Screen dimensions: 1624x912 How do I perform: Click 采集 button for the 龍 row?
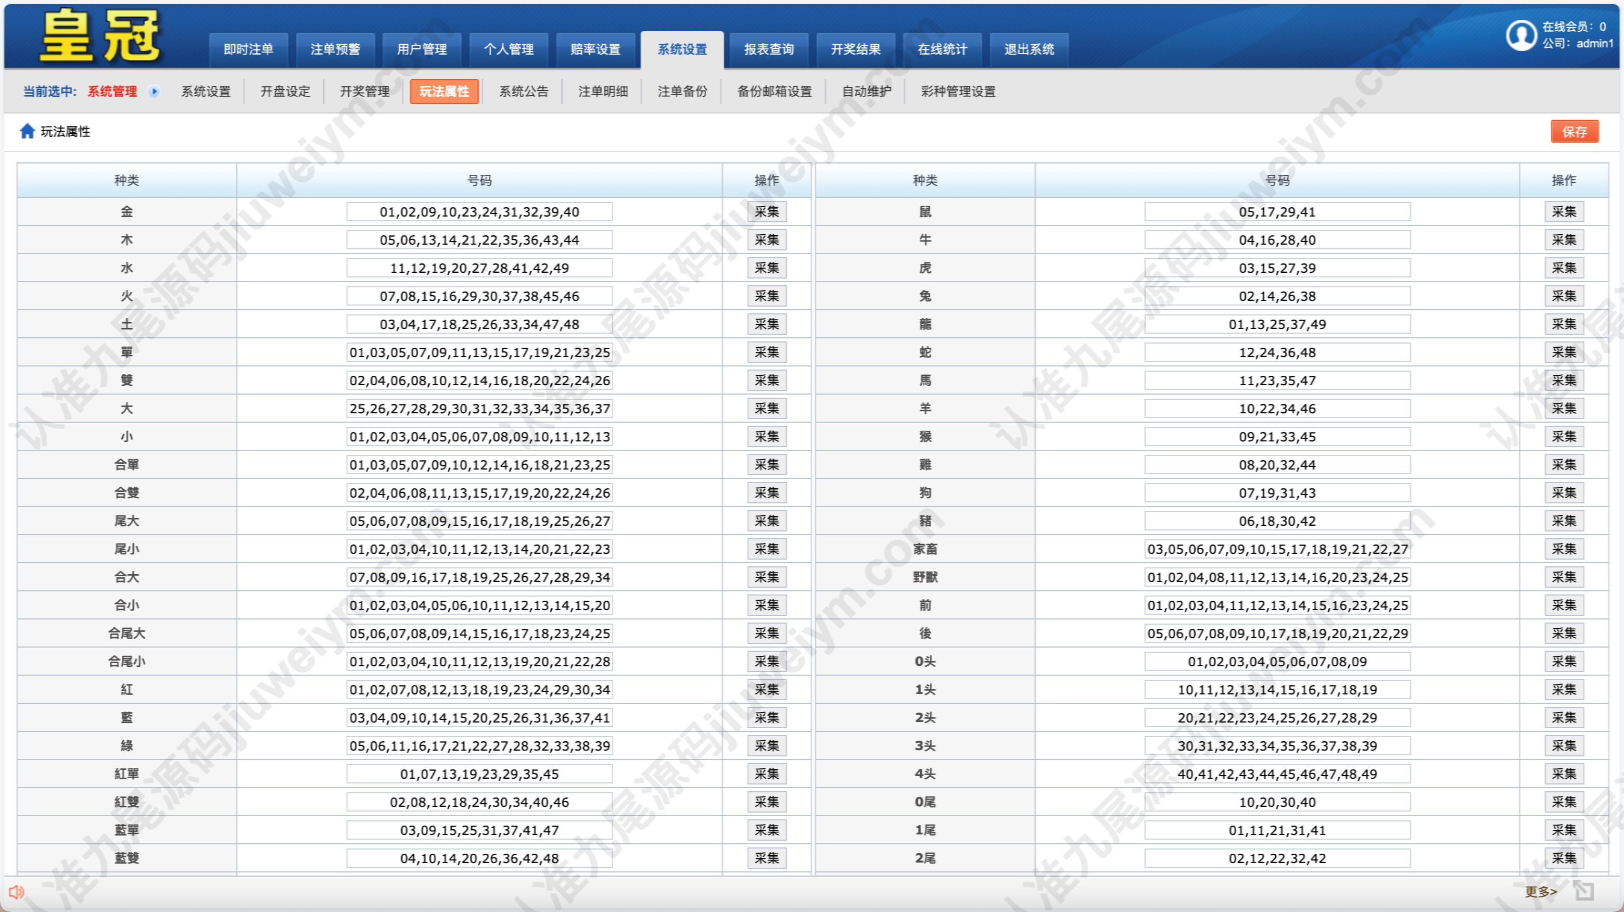tap(1564, 324)
